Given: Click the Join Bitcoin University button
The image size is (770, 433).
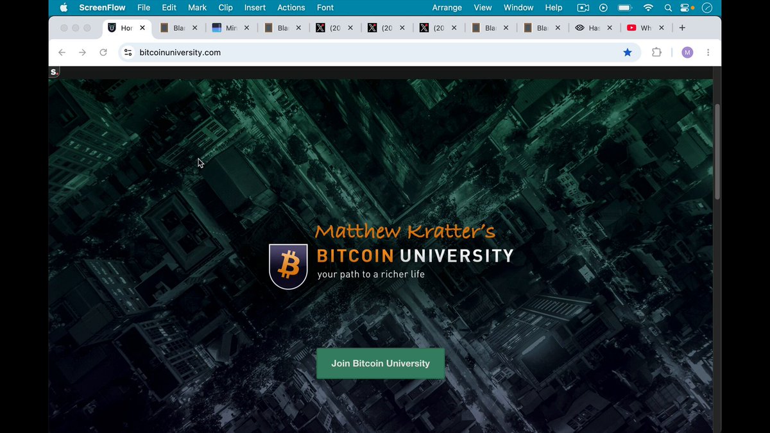Looking at the screenshot, I should 381,363.
